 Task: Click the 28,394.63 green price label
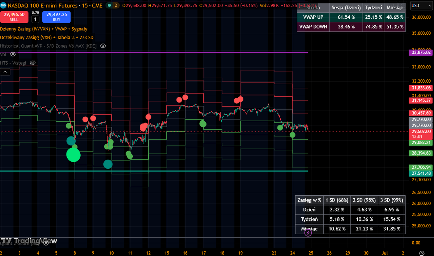click(x=421, y=153)
